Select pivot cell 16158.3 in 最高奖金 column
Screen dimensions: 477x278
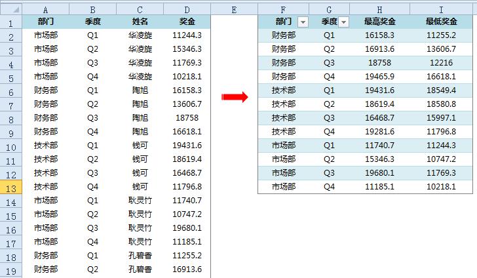(379, 35)
